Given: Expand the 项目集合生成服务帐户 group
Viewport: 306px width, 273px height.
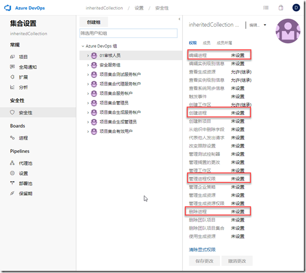Looking at the screenshot, I should pyautogui.click(x=88, y=113).
